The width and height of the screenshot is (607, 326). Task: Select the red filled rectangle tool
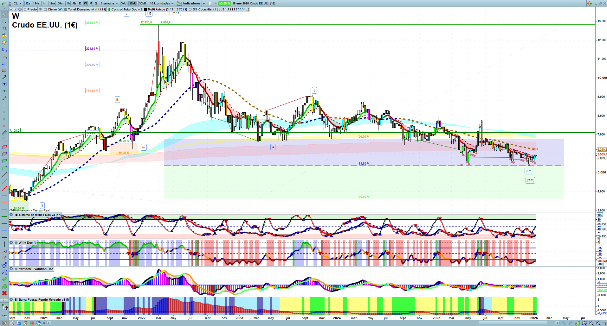pos(4,70)
